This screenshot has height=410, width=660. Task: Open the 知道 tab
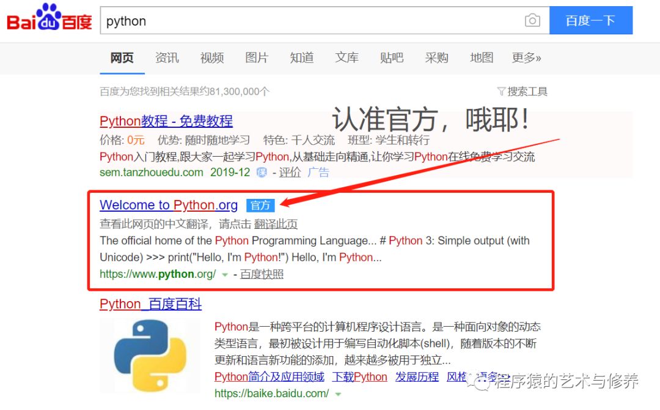(x=302, y=58)
